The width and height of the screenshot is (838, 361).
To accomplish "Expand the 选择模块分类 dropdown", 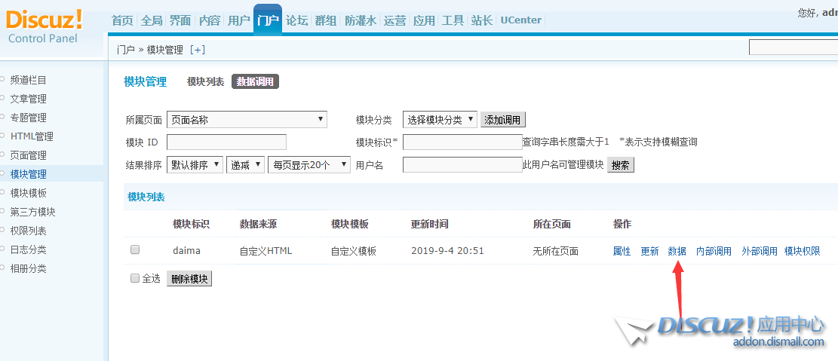I will [440, 119].
